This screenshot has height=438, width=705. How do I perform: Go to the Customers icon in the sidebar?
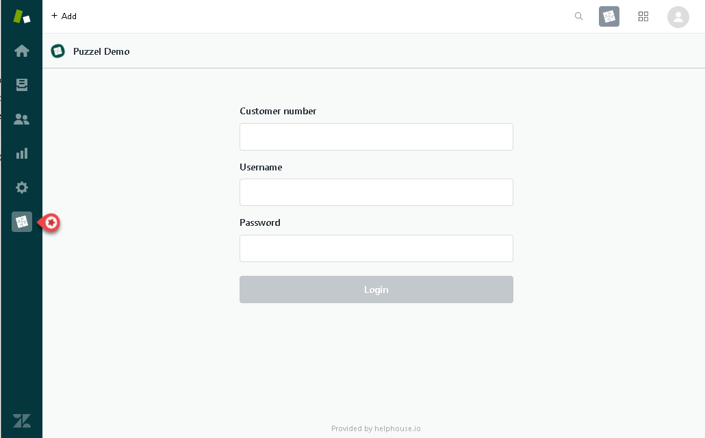tap(22, 119)
